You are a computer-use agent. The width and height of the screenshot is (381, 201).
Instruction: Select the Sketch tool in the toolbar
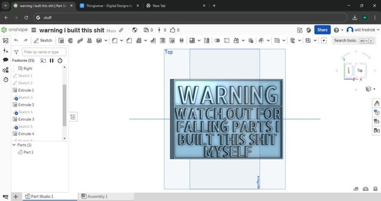(x=43, y=40)
